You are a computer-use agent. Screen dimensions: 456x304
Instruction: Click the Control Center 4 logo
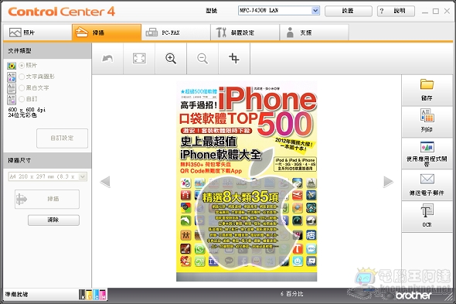pos(61,12)
